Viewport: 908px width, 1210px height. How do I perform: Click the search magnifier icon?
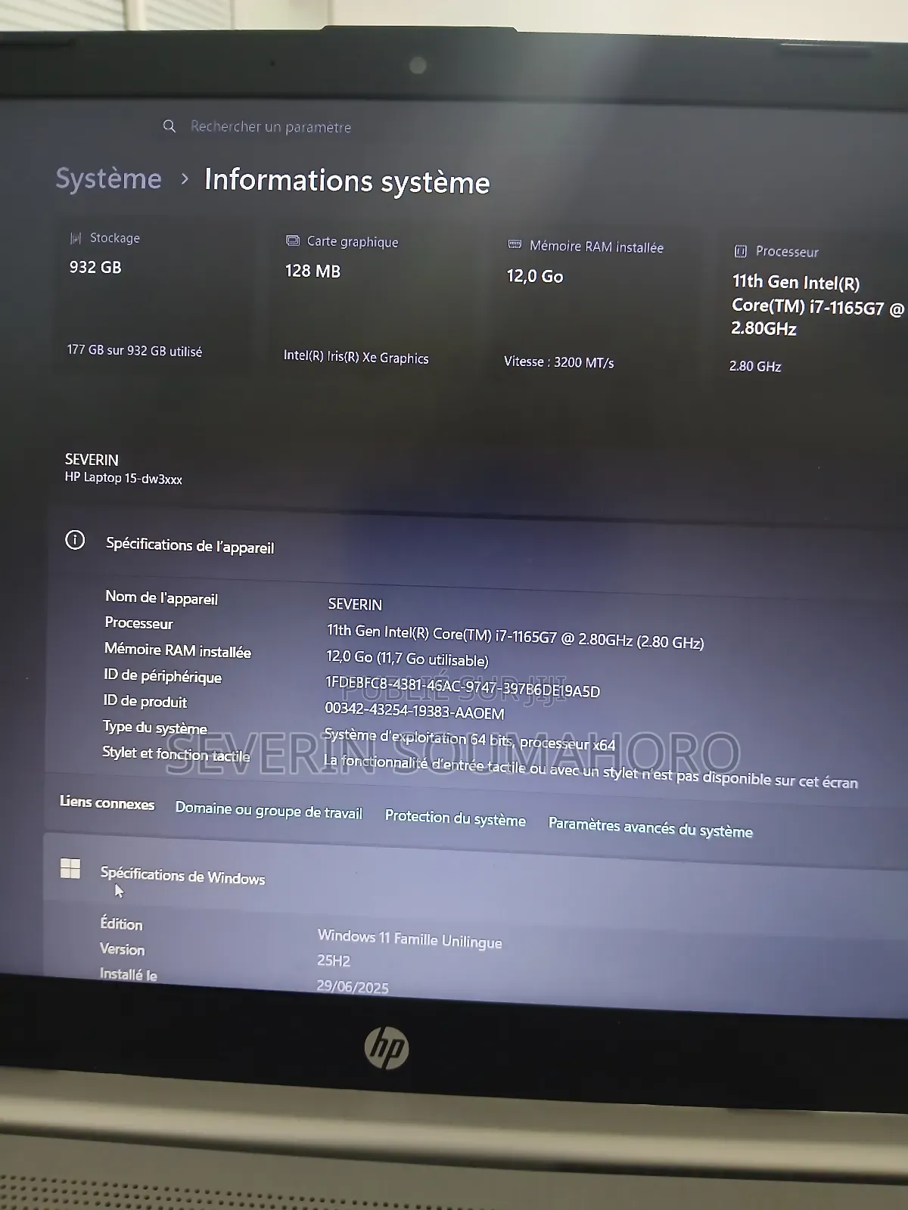pos(169,126)
